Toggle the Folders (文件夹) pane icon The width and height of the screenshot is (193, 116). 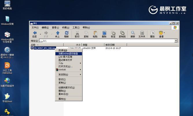142,33
